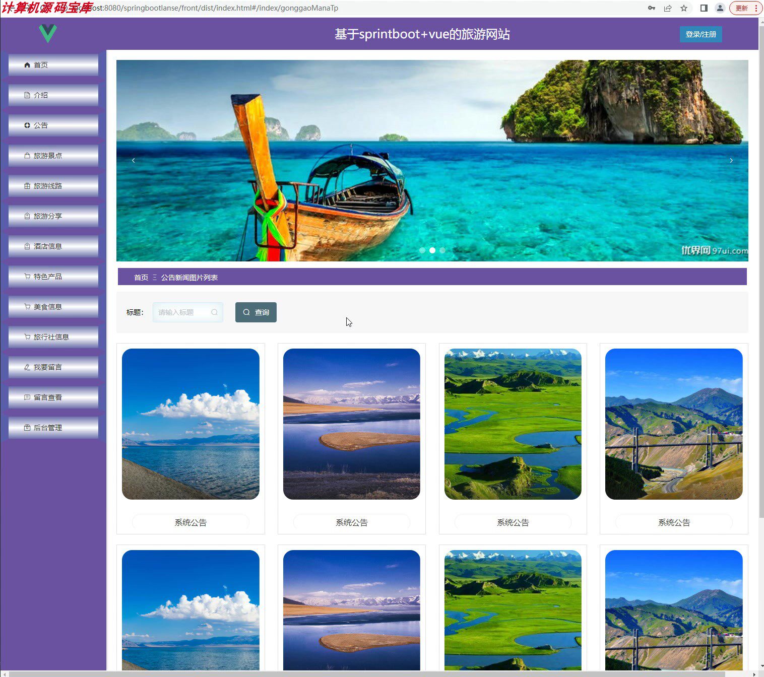Click the 查询 query button

pyautogui.click(x=256, y=312)
